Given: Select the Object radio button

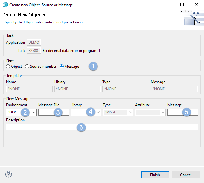Looking at the screenshot, I should [x=8, y=67].
